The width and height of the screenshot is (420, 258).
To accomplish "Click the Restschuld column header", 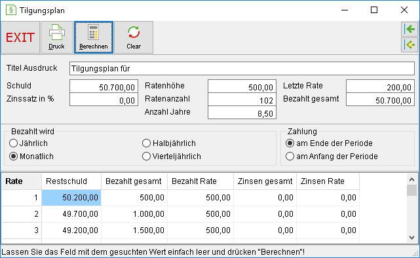I will click(x=71, y=181).
